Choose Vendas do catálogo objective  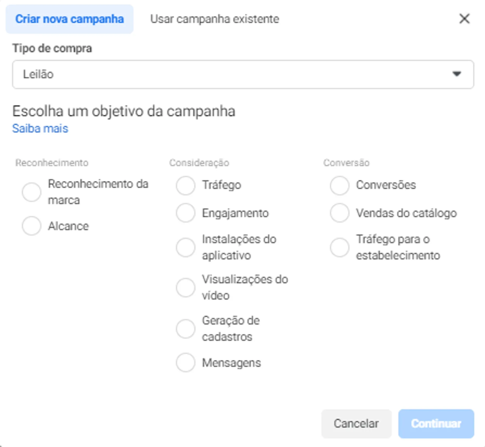[339, 213]
